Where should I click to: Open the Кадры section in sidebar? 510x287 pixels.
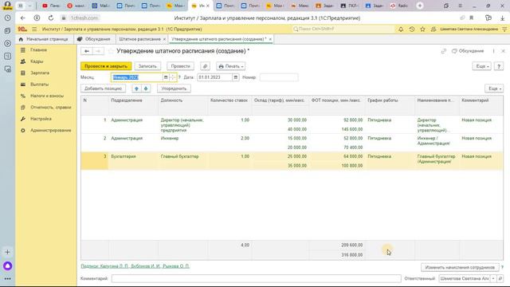click(x=37, y=61)
